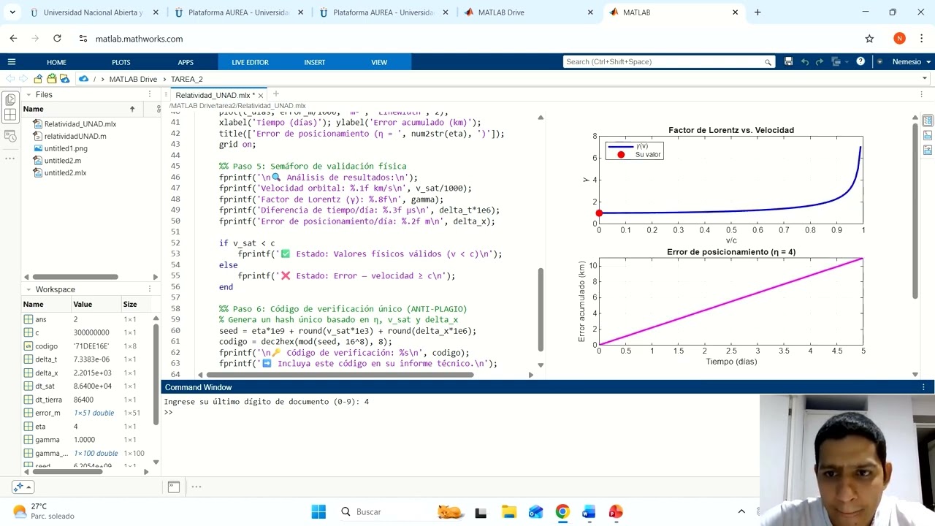Open Word from the Windows taskbar
935x526 pixels.
pos(589,512)
